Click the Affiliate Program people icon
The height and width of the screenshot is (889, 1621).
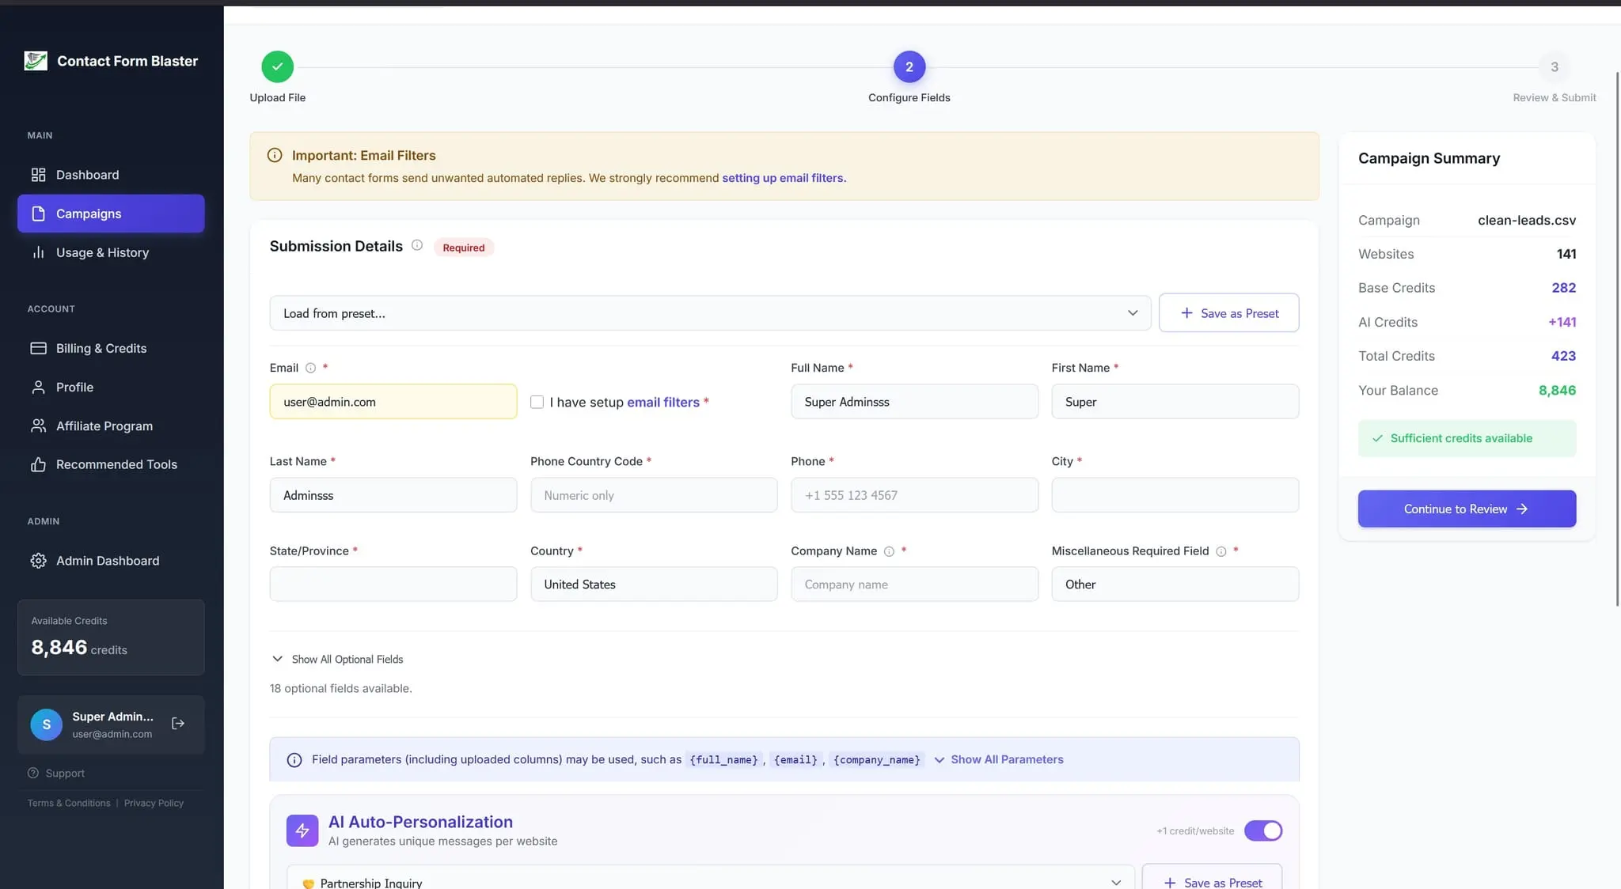pos(38,426)
